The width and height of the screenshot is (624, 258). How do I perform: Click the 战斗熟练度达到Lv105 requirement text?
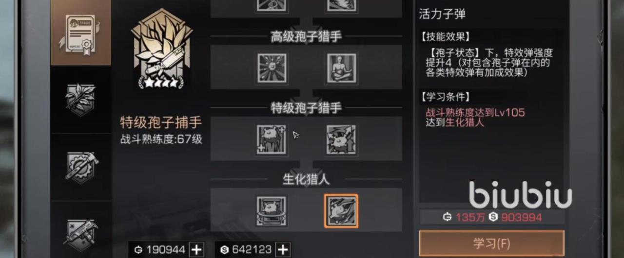coord(475,113)
